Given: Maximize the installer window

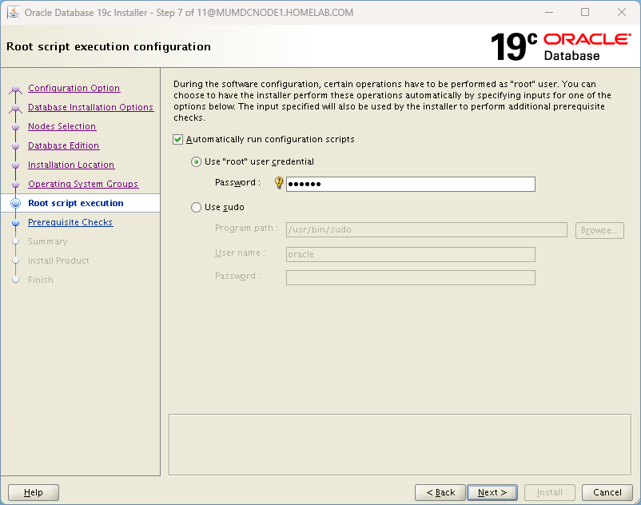Looking at the screenshot, I should pos(585,13).
